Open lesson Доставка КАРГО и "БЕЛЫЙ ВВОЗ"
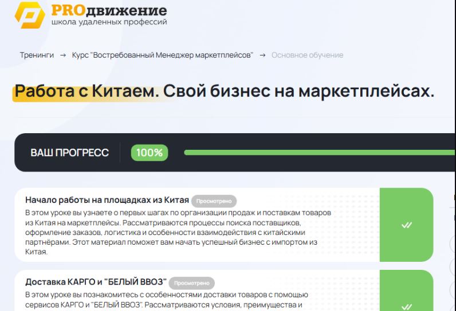 (96, 282)
